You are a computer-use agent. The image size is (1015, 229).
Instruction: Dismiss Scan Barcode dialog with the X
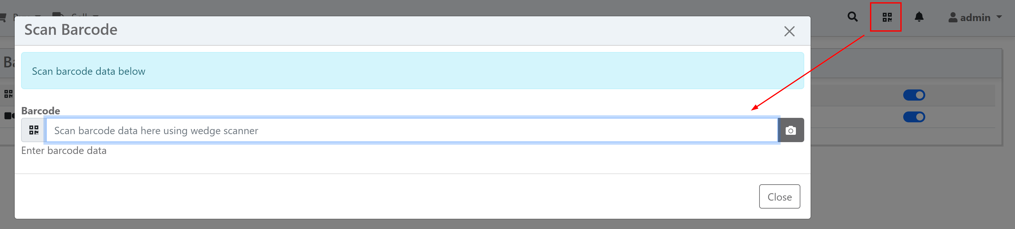tap(789, 31)
